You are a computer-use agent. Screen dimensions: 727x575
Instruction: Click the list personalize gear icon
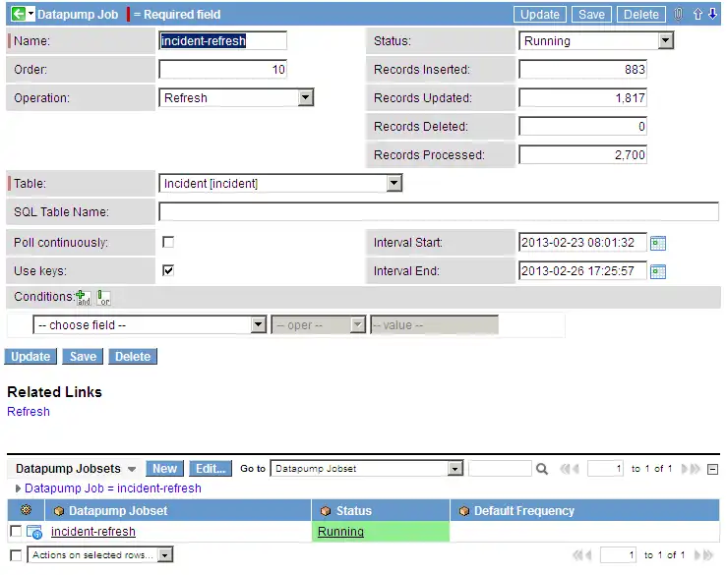(26, 510)
